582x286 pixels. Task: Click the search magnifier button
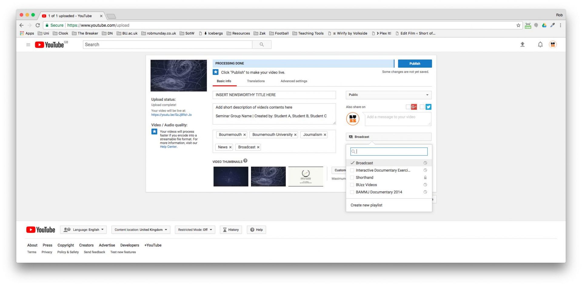pos(262,45)
